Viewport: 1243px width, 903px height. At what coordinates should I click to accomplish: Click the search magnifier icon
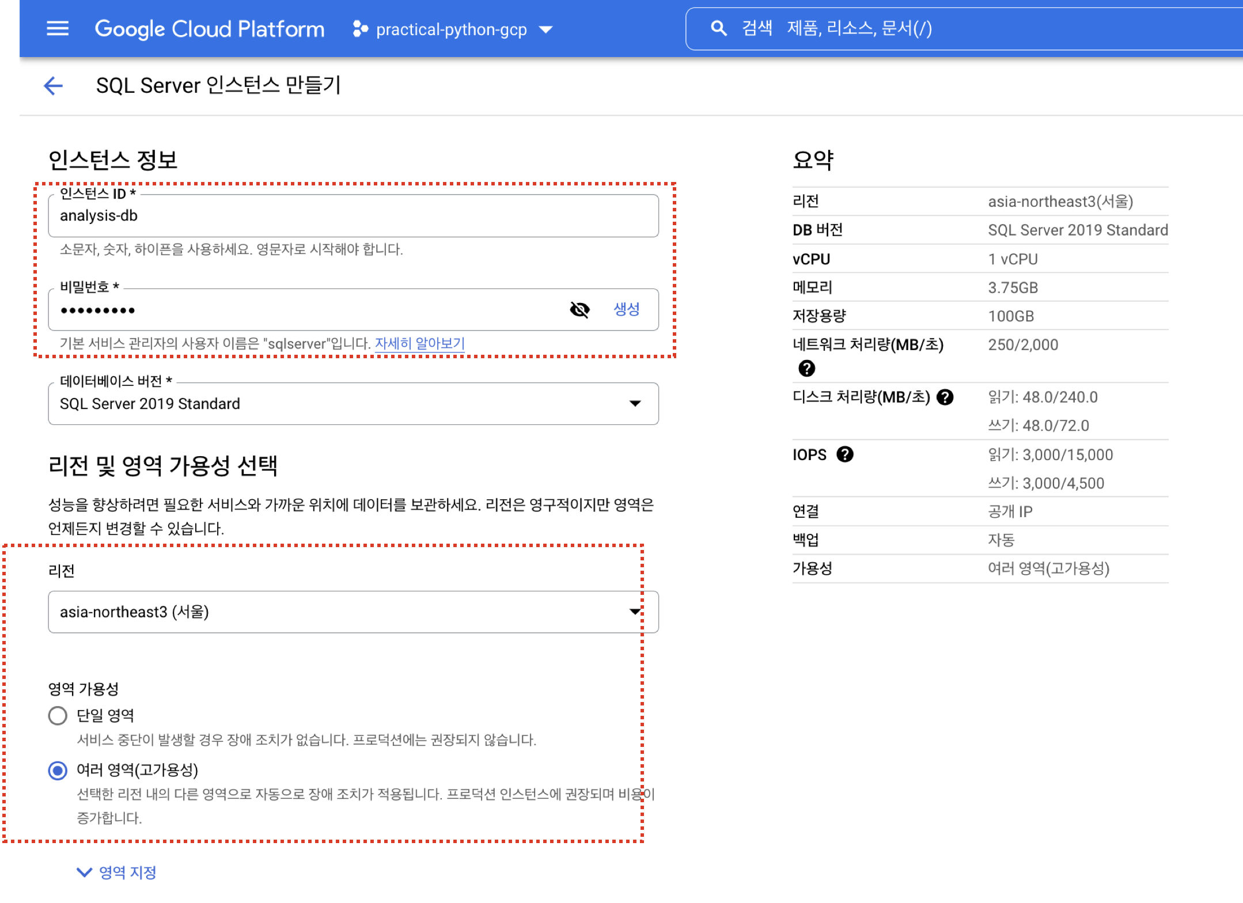pyautogui.click(x=718, y=28)
